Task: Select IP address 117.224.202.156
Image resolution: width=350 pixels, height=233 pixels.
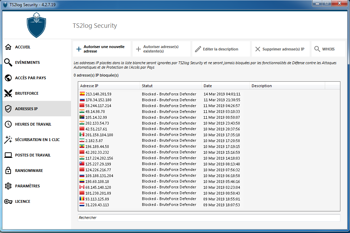Action: (99, 158)
